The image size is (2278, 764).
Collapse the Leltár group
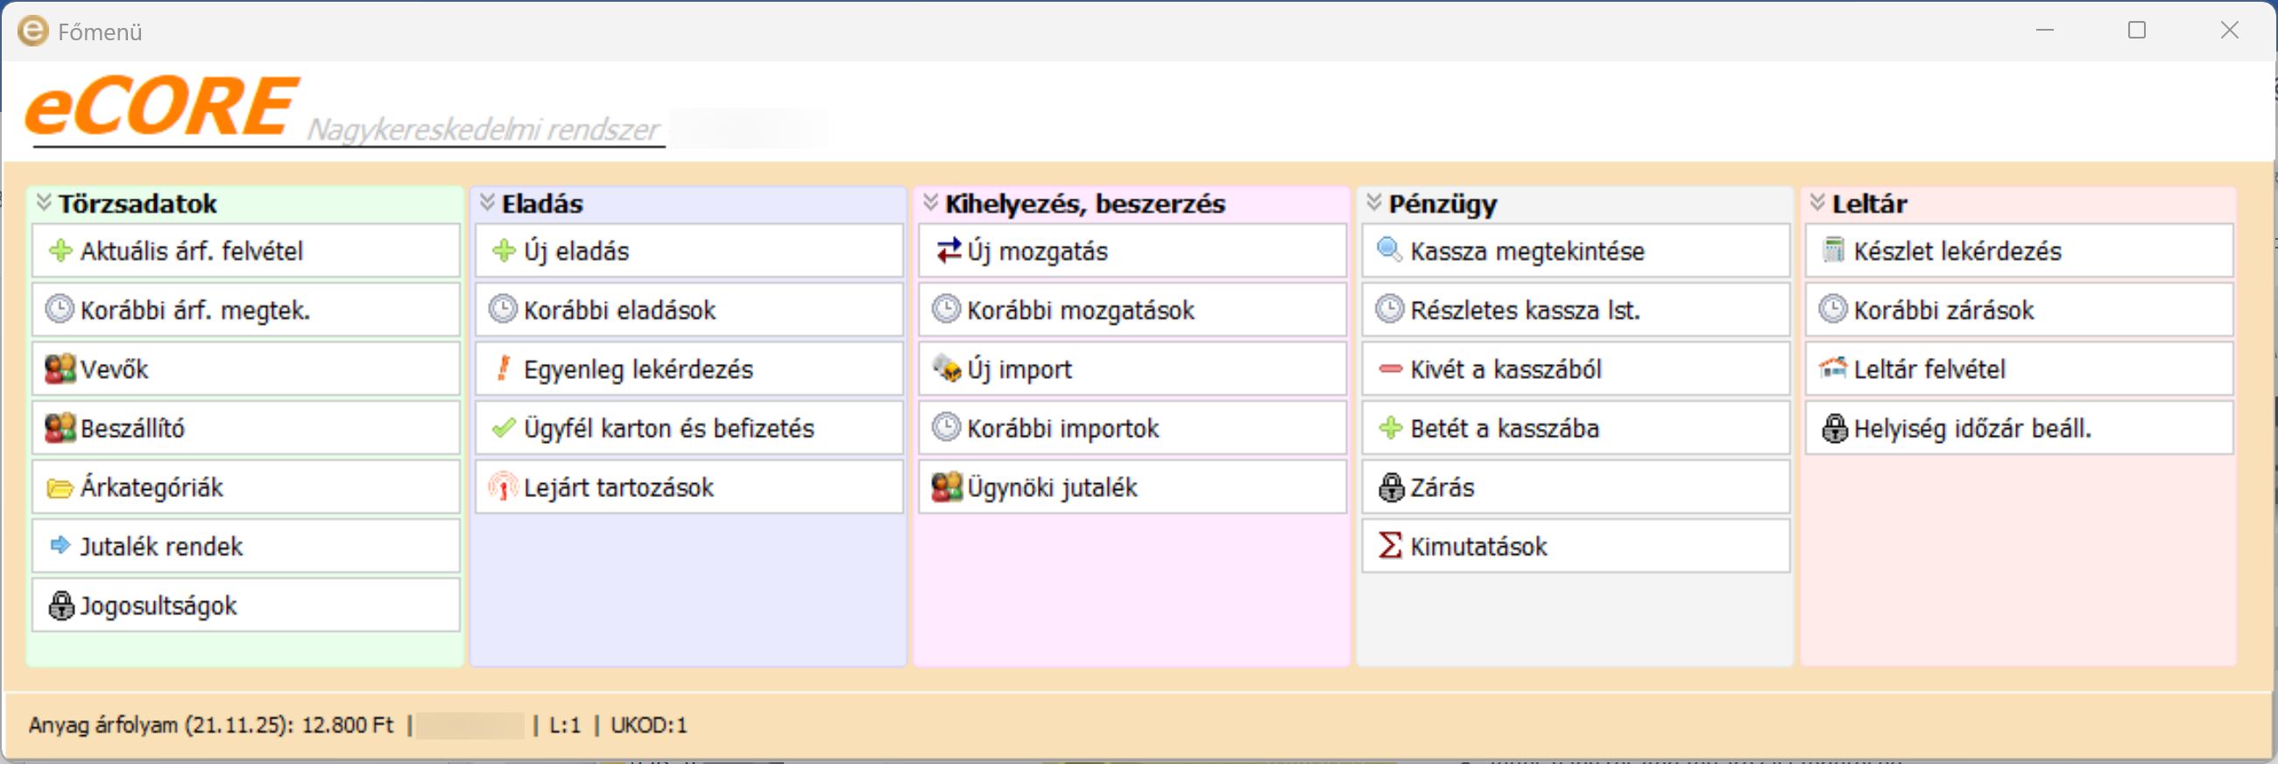[x=1817, y=203]
